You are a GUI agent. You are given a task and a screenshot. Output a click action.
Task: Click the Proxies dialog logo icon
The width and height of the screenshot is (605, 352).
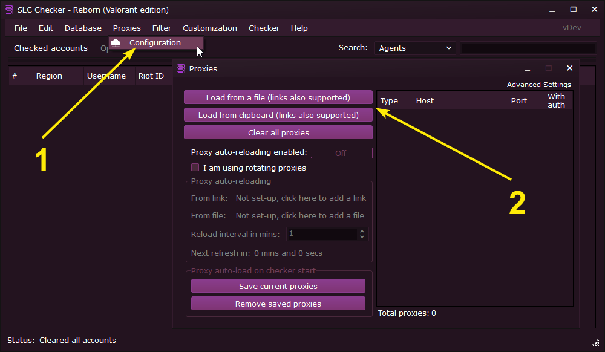pyautogui.click(x=181, y=68)
